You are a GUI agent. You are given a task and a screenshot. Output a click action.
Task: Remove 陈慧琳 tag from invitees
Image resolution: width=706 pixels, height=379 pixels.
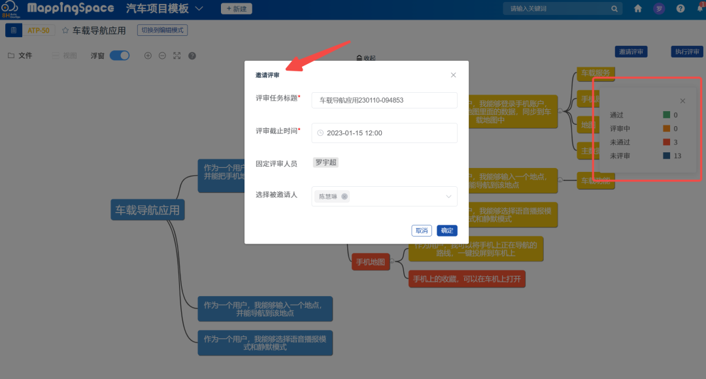pos(345,197)
